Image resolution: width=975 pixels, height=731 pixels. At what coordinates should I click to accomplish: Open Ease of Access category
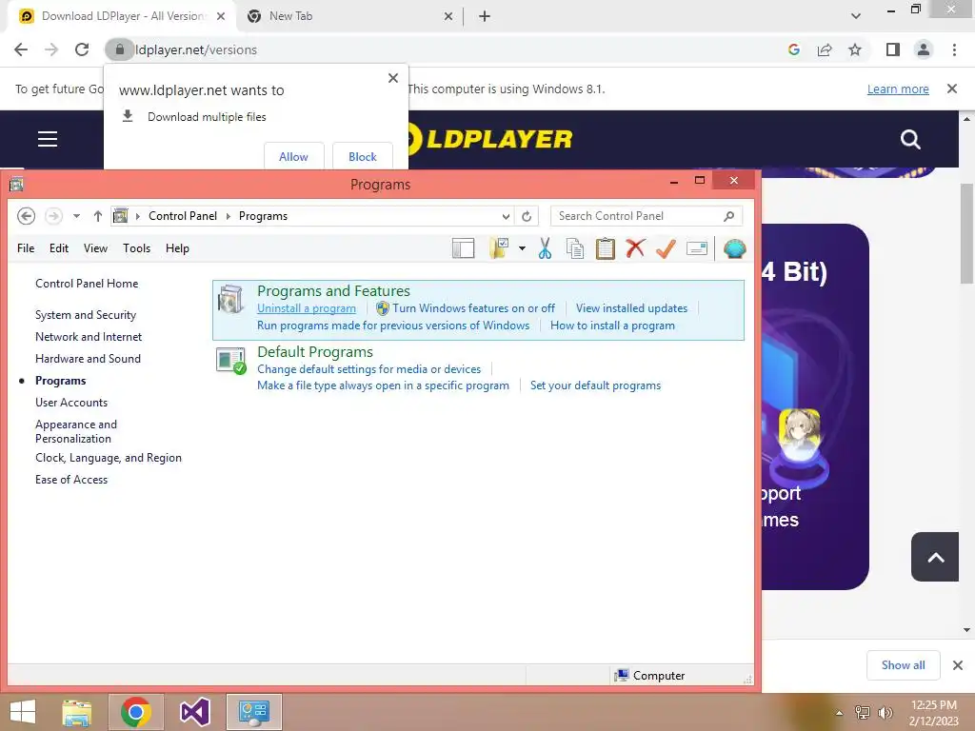71,480
